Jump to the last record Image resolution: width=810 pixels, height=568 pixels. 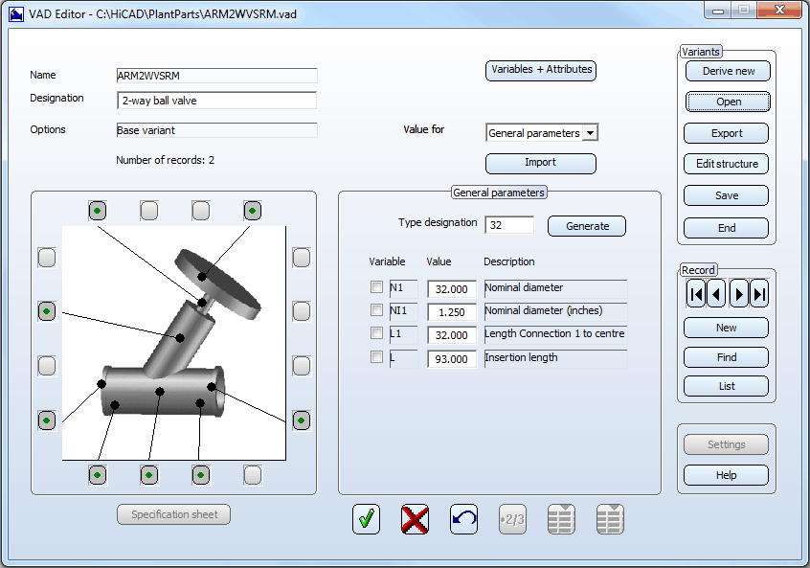pos(759,294)
